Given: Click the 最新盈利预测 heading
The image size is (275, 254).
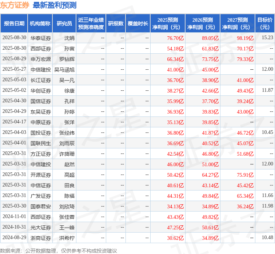Looking at the screenshot, I should [55, 5].
